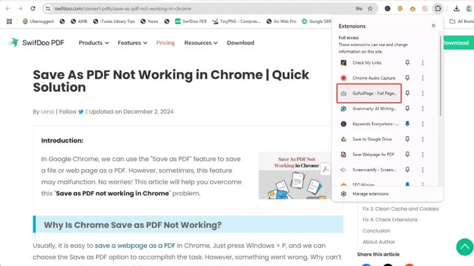Jump to Fix 3. Clean Cache and Cookies
This screenshot has height=266, width=474.
[x=401, y=209]
